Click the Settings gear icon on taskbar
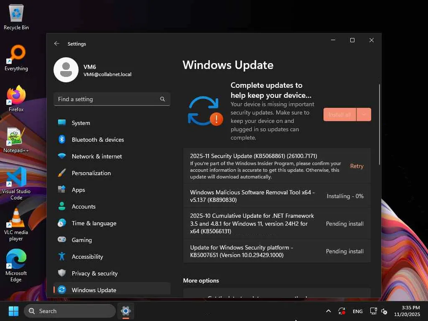This screenshot has width=428, height=321. (x=125, y=311)
